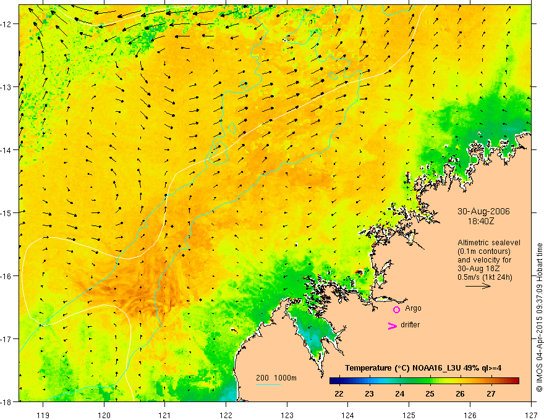Screen dimensions: 544x420
Task: Click the 30-Aug-2006 date label
Action: pyautogui.click(x=483, y=211)
